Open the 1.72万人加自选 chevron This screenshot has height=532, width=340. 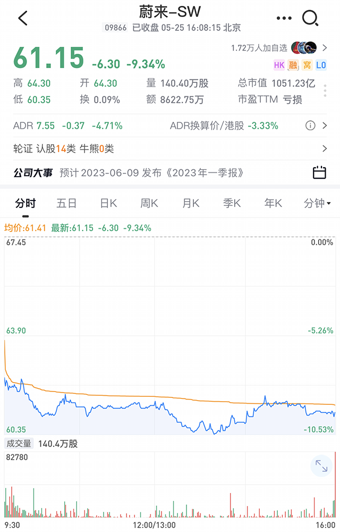point(325,48)
